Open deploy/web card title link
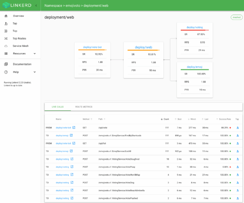Screen dimensions: 244x203 [143, 47]
